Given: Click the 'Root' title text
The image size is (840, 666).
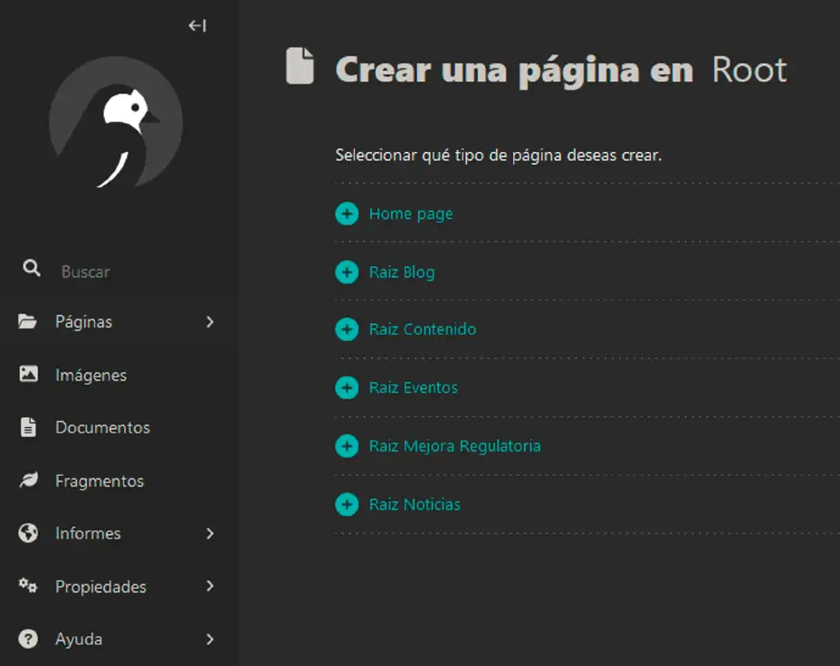Looking at the screenshot, I should coord(749,71).
